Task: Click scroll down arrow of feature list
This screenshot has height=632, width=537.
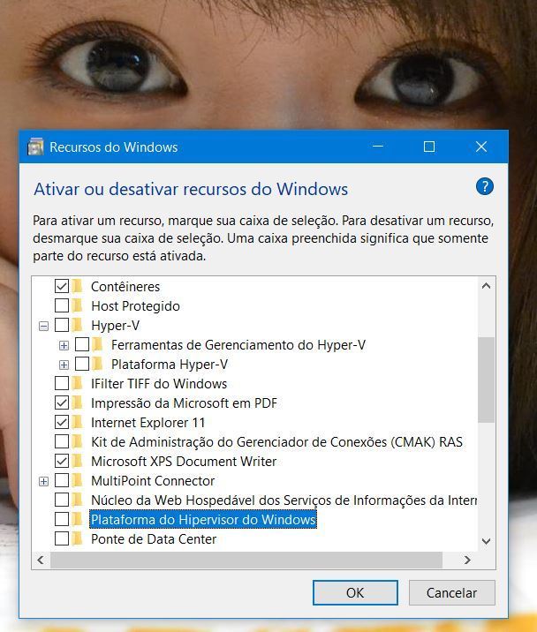Action: (487, 541)
